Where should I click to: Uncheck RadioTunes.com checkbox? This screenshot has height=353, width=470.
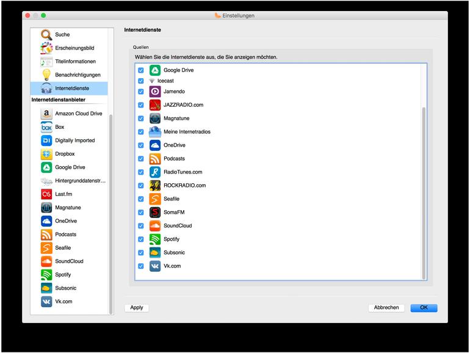(141, 172)
